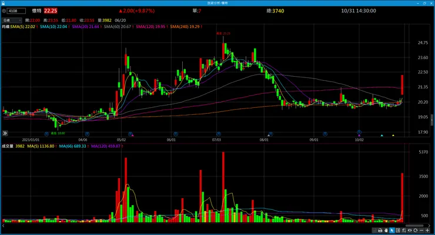Open the split-window layout icon

pyautogui.click(x=398, y=230)
